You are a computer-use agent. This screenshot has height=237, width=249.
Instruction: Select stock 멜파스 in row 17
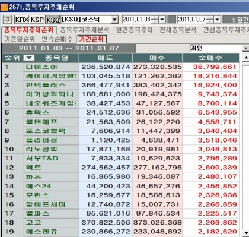tap(37, 213)
